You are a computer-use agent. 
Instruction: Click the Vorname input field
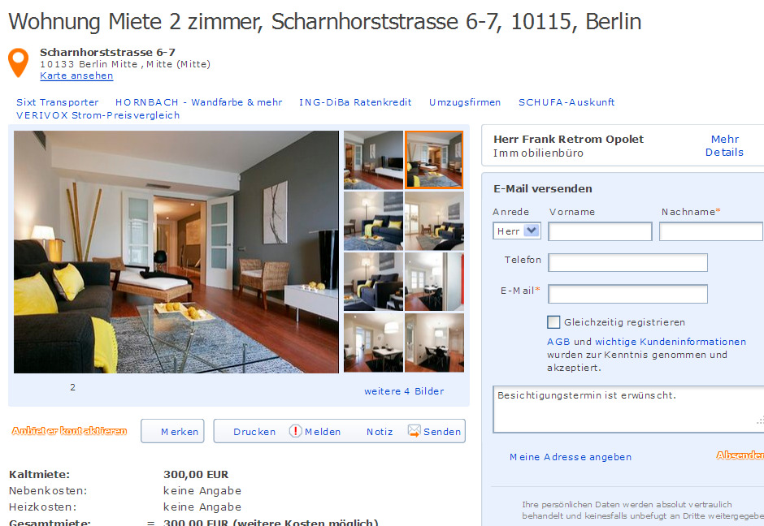[x=600, y=231]
